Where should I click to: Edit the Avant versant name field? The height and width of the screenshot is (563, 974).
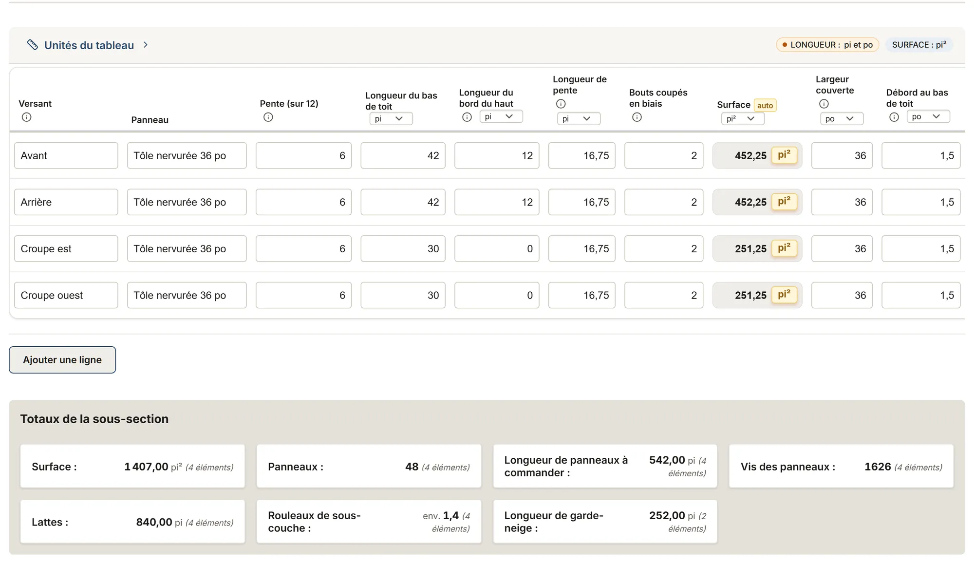tap(66, 155)
